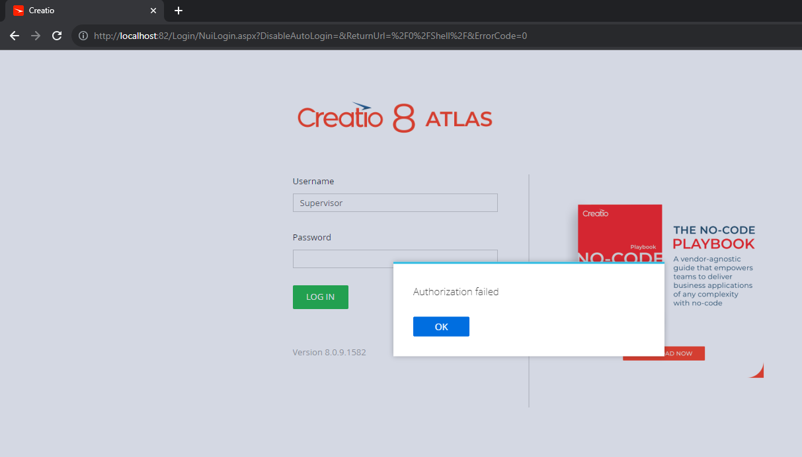802x457 pixels.
Task: Click the browser forward arrow
Action: point(35,36)
